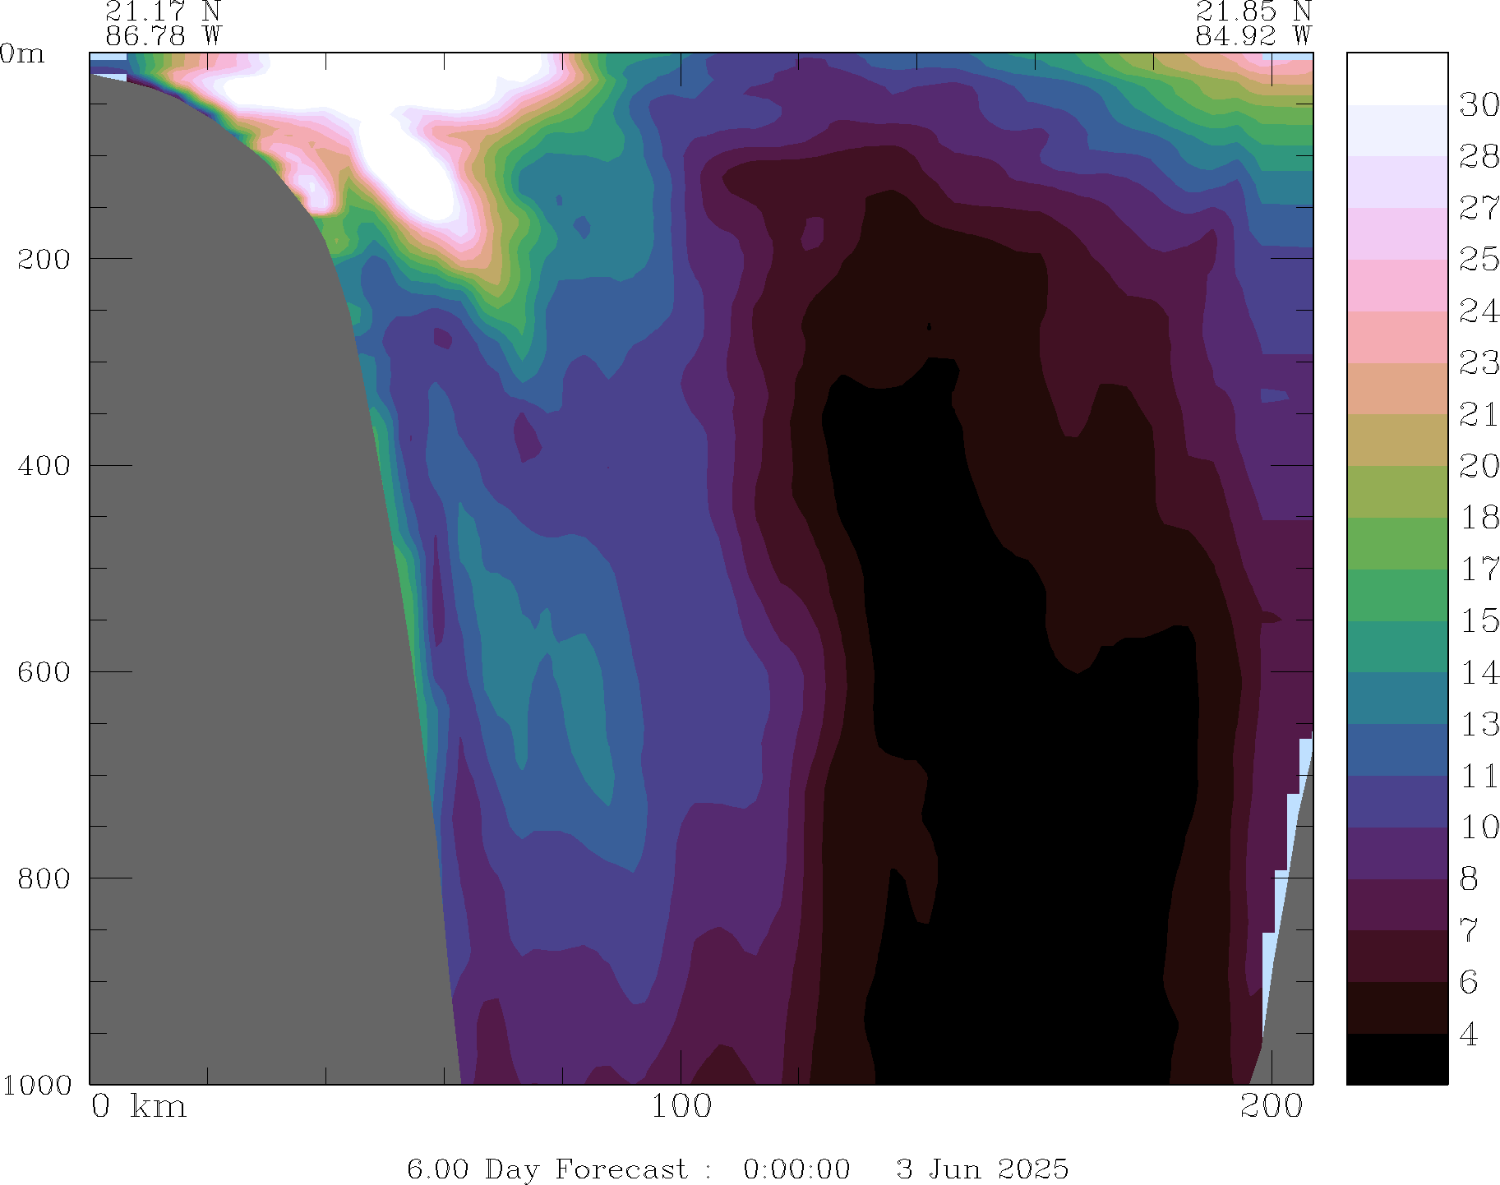Viewport: 1500px width, 1185px height.
Task: Select the 4 label on the color scale
Action: click(1469, 1035)
